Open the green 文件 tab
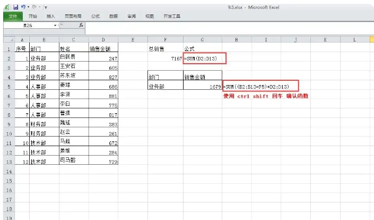This screenshot has height=220, width=374. click(x=13, y=16)
